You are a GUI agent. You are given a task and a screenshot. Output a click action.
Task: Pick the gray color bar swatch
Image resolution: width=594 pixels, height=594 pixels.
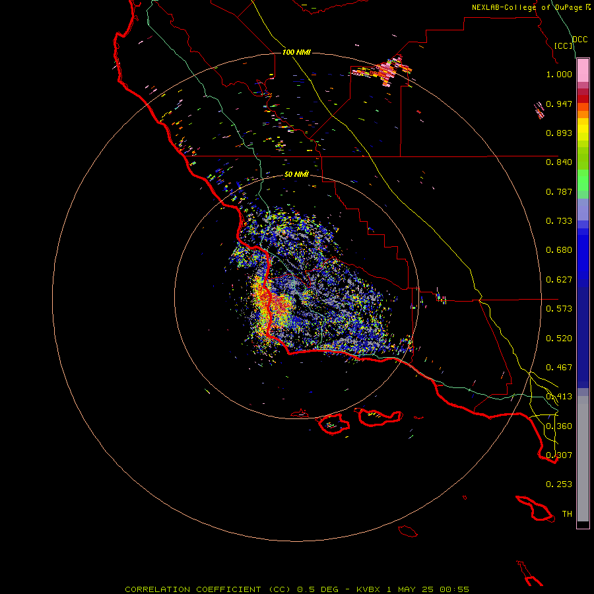(x=583, y=459)
